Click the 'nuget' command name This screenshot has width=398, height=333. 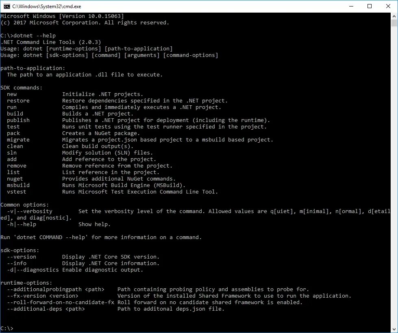pyautogui.click(x=15, y=179)
